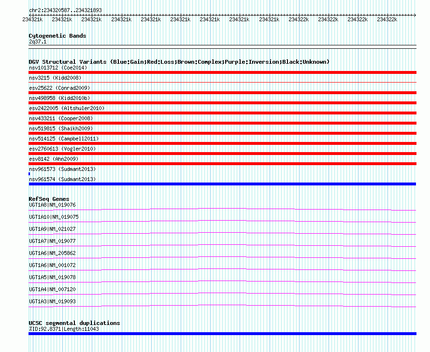
Task: Click the red bar under nsv519815
Action: coord(222,133)
